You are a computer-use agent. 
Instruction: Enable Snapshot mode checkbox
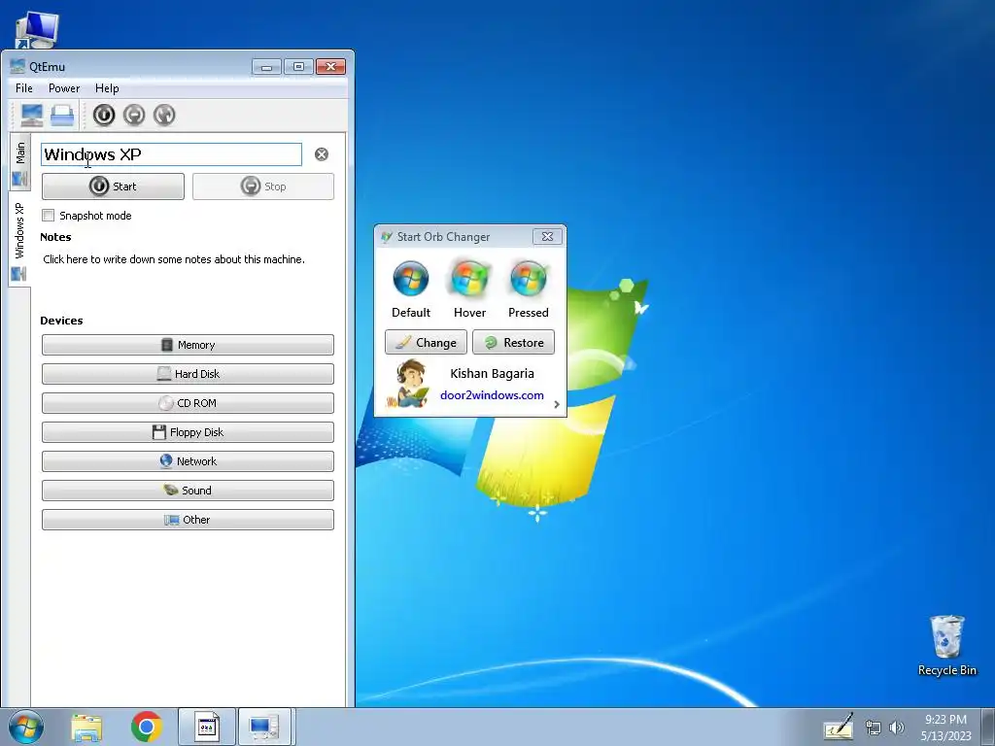(49, 215)
